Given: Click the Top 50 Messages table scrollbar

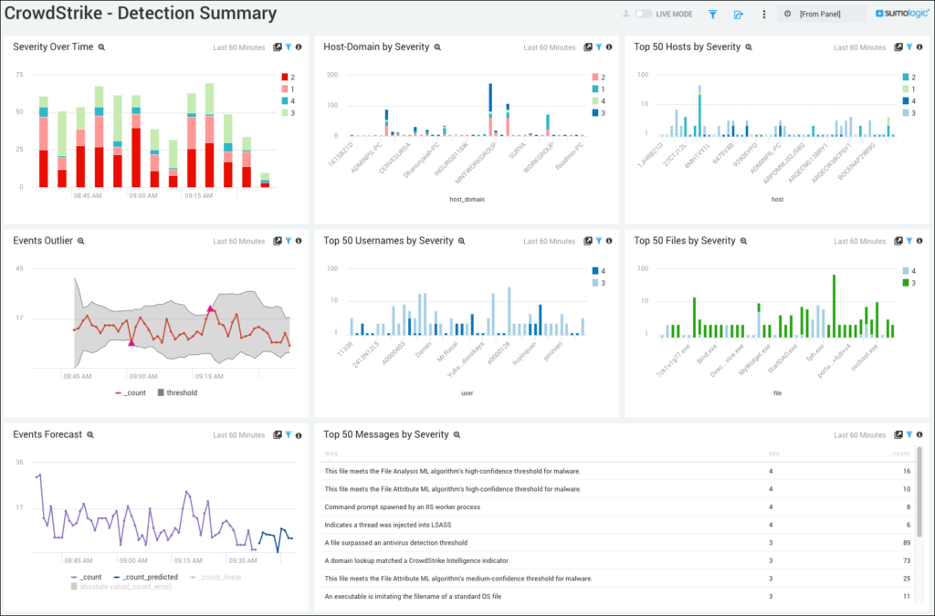Looking at the screenshot, I should pos(919,492).
